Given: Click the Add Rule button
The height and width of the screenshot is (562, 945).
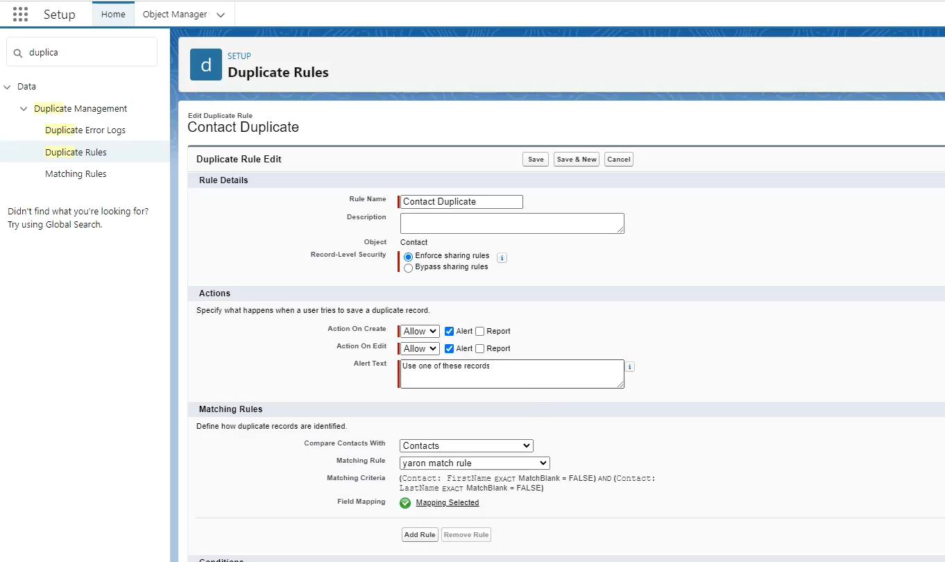Looking at the screenshot, I should tap(420, 534).
